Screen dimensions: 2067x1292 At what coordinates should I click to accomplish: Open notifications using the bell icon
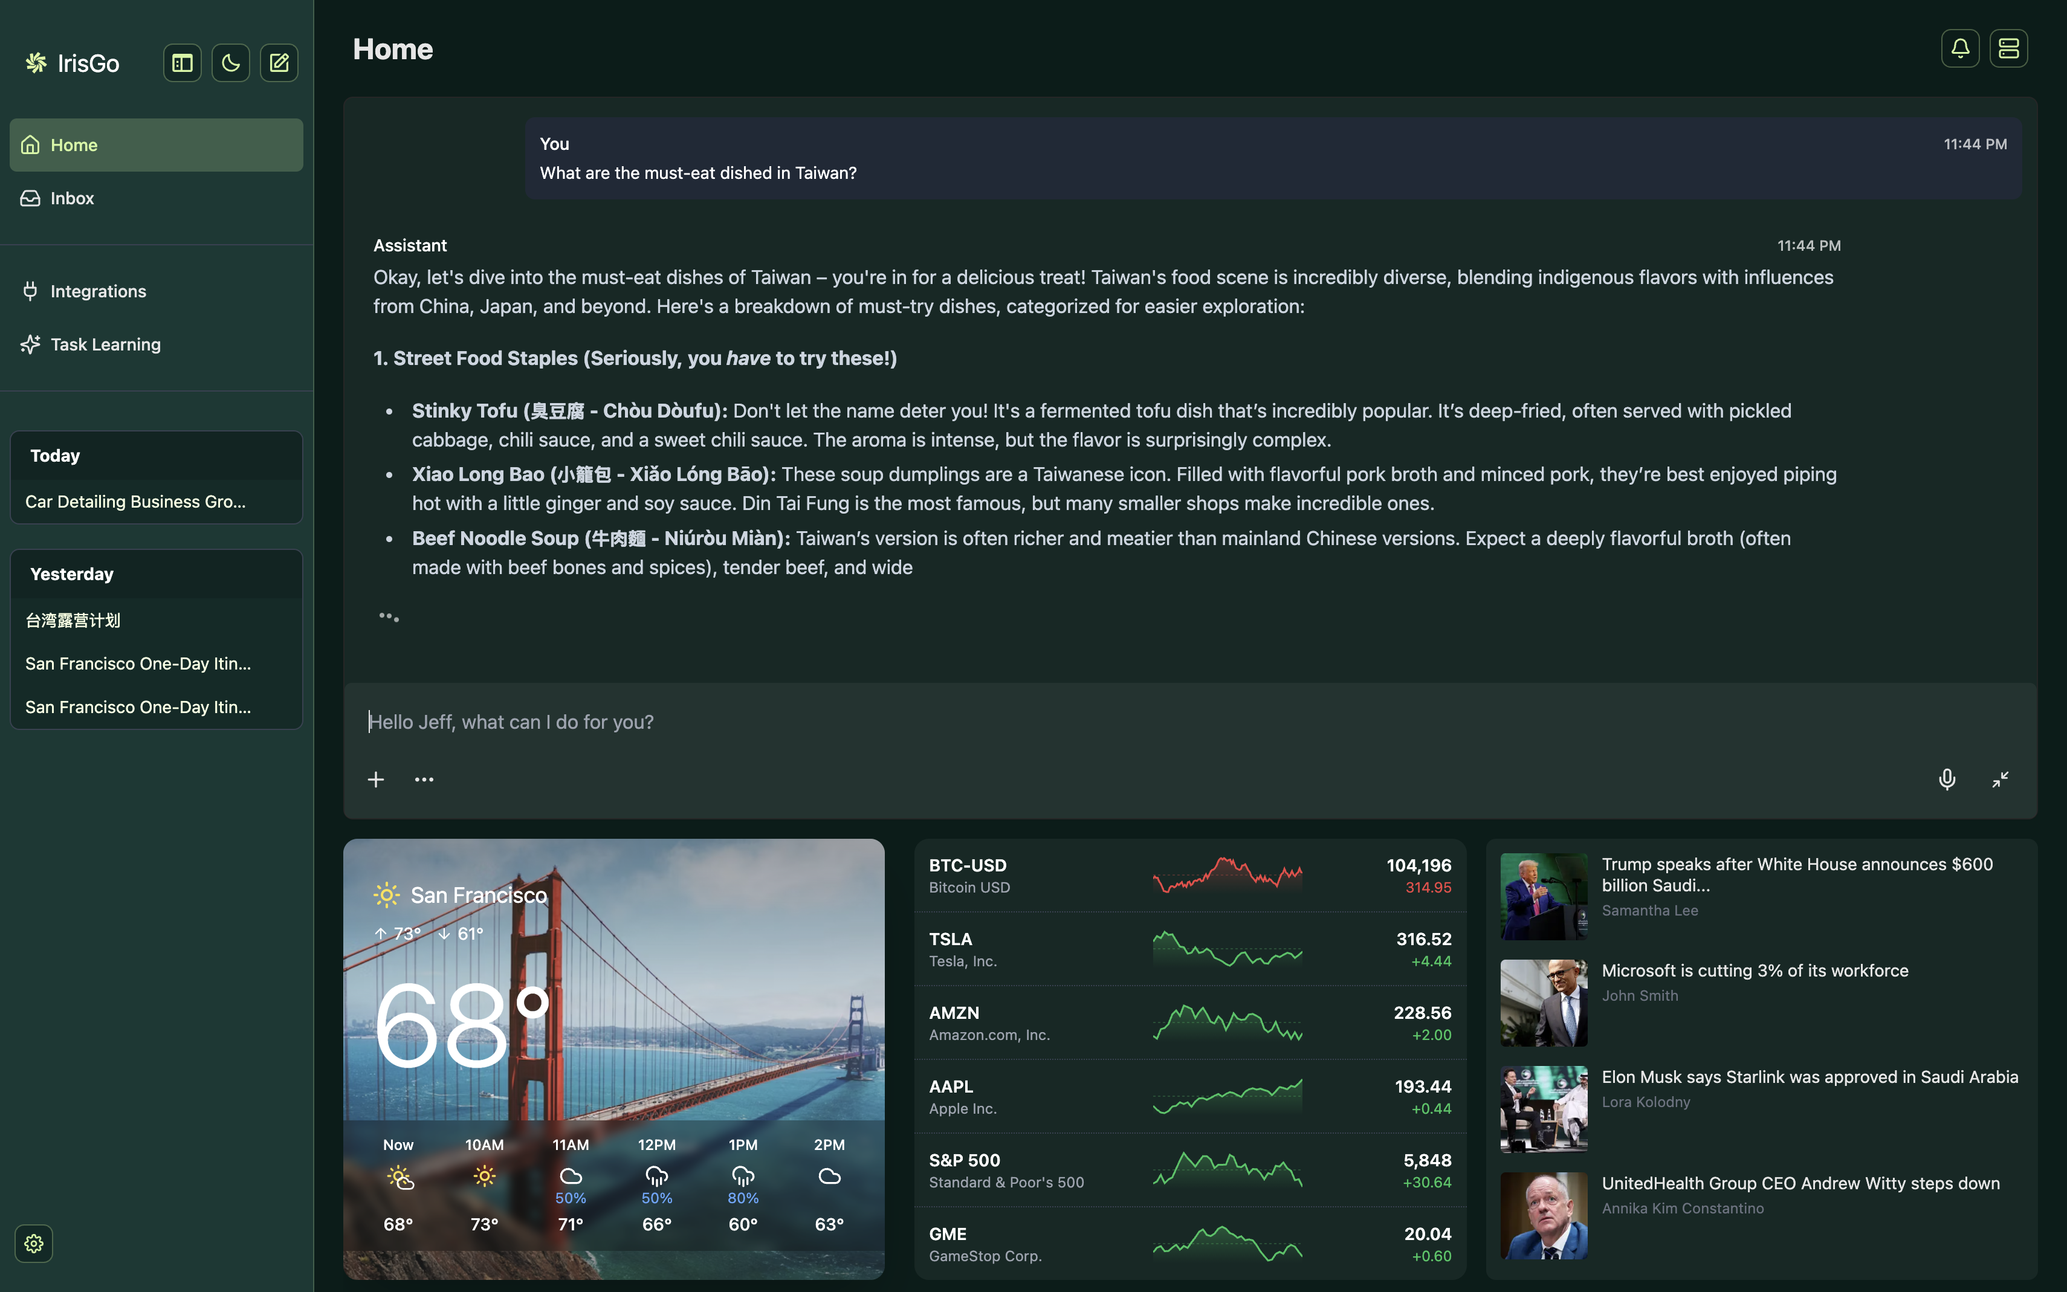pos(1959,49)
